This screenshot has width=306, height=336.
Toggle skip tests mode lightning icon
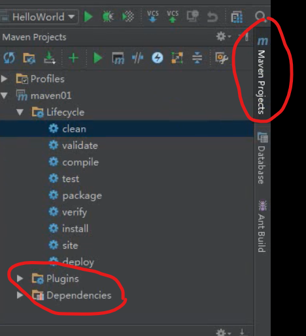pos(158,58)
